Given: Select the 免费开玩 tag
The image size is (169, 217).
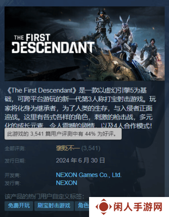Looking at the screenshot, I should [19, 206].
